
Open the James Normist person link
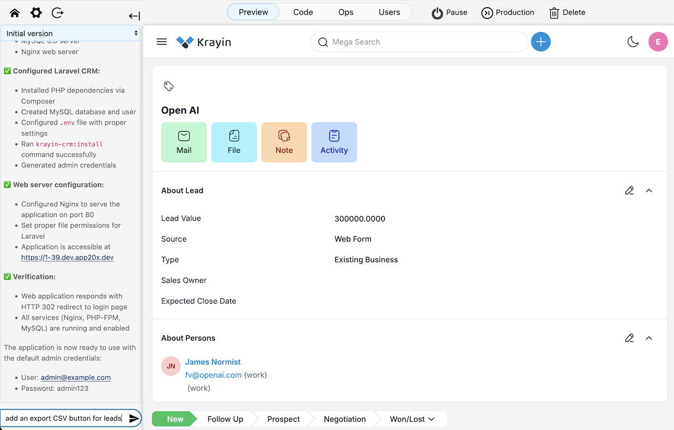pos(213,362)
